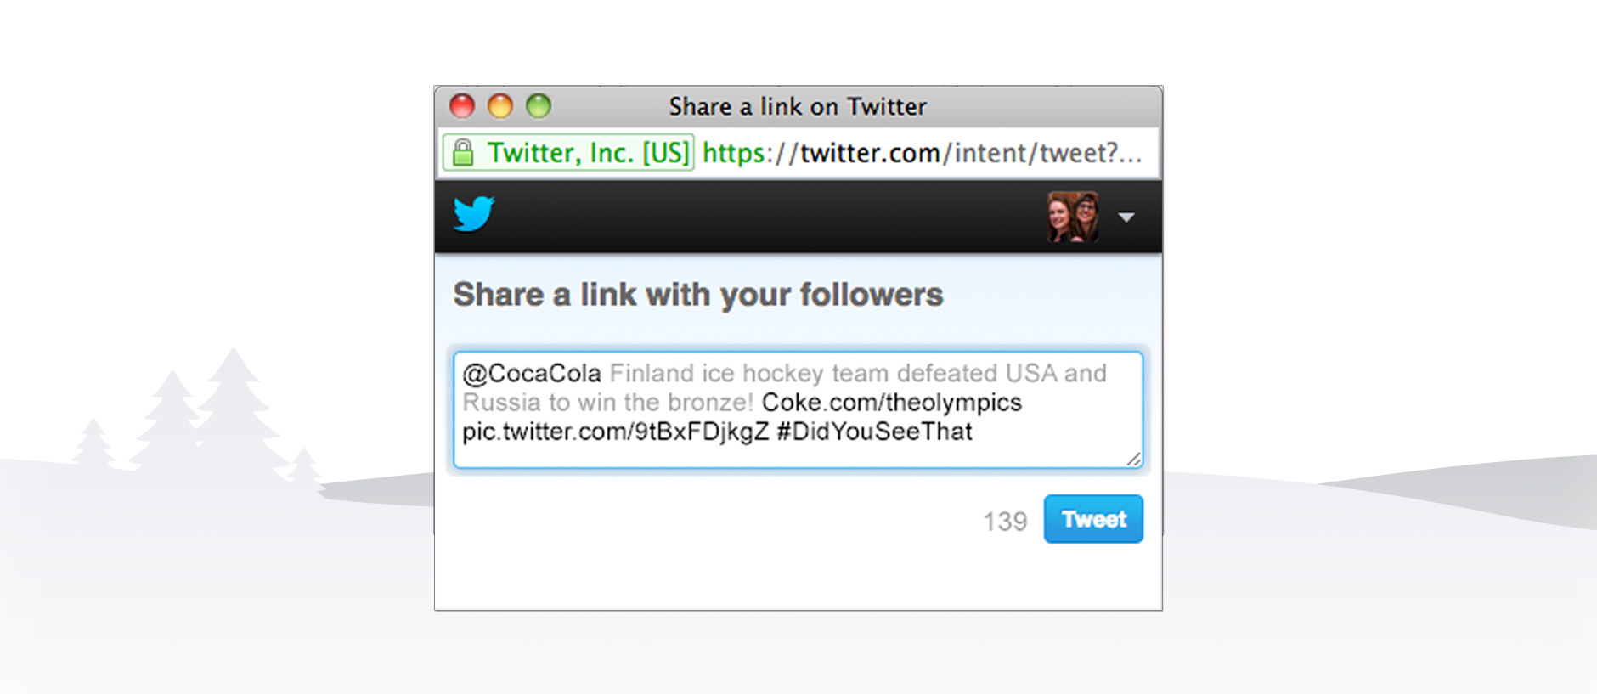Click the 139 character counter
The image size is (1597, 694).
pos(1005,522)
